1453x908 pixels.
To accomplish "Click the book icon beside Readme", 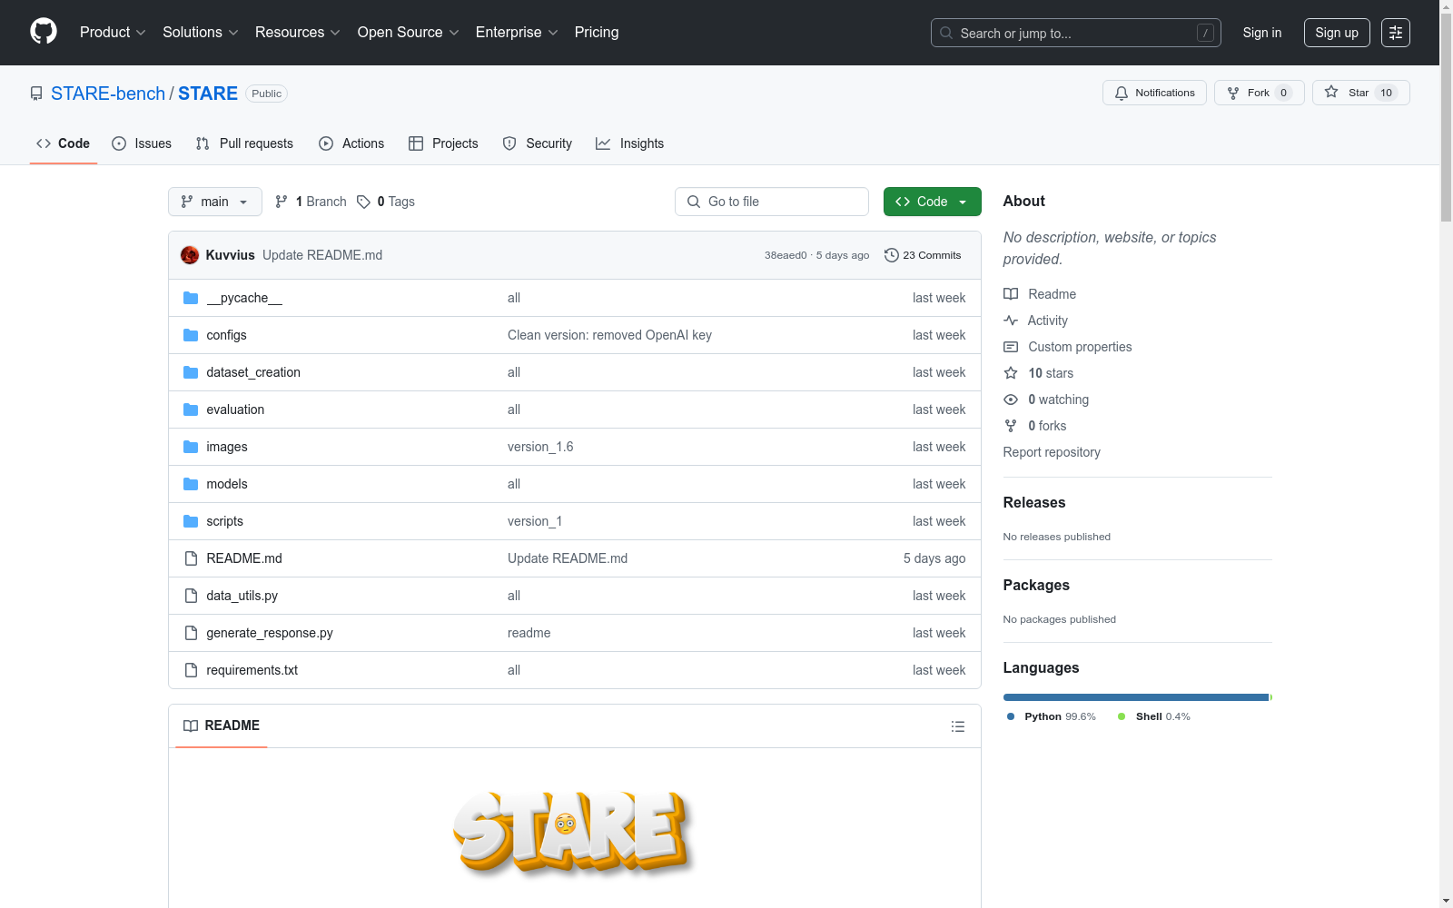I will [1011, 294].
